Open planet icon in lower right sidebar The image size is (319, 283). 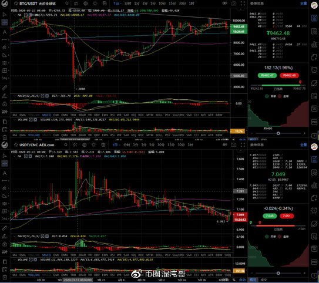(x=314, y=224)
